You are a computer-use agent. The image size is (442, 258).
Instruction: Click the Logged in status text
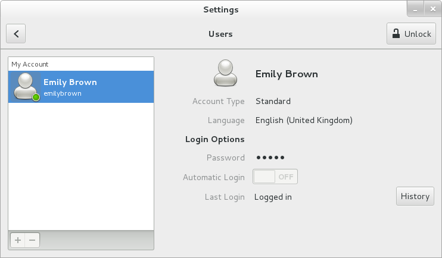[x=273, y=197]
